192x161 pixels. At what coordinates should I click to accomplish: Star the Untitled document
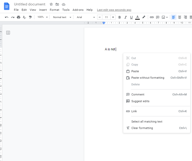tap(51, 4)
